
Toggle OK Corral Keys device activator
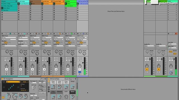[49, 79]
